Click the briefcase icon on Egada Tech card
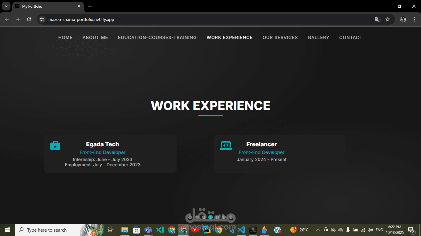 (55, 145)
